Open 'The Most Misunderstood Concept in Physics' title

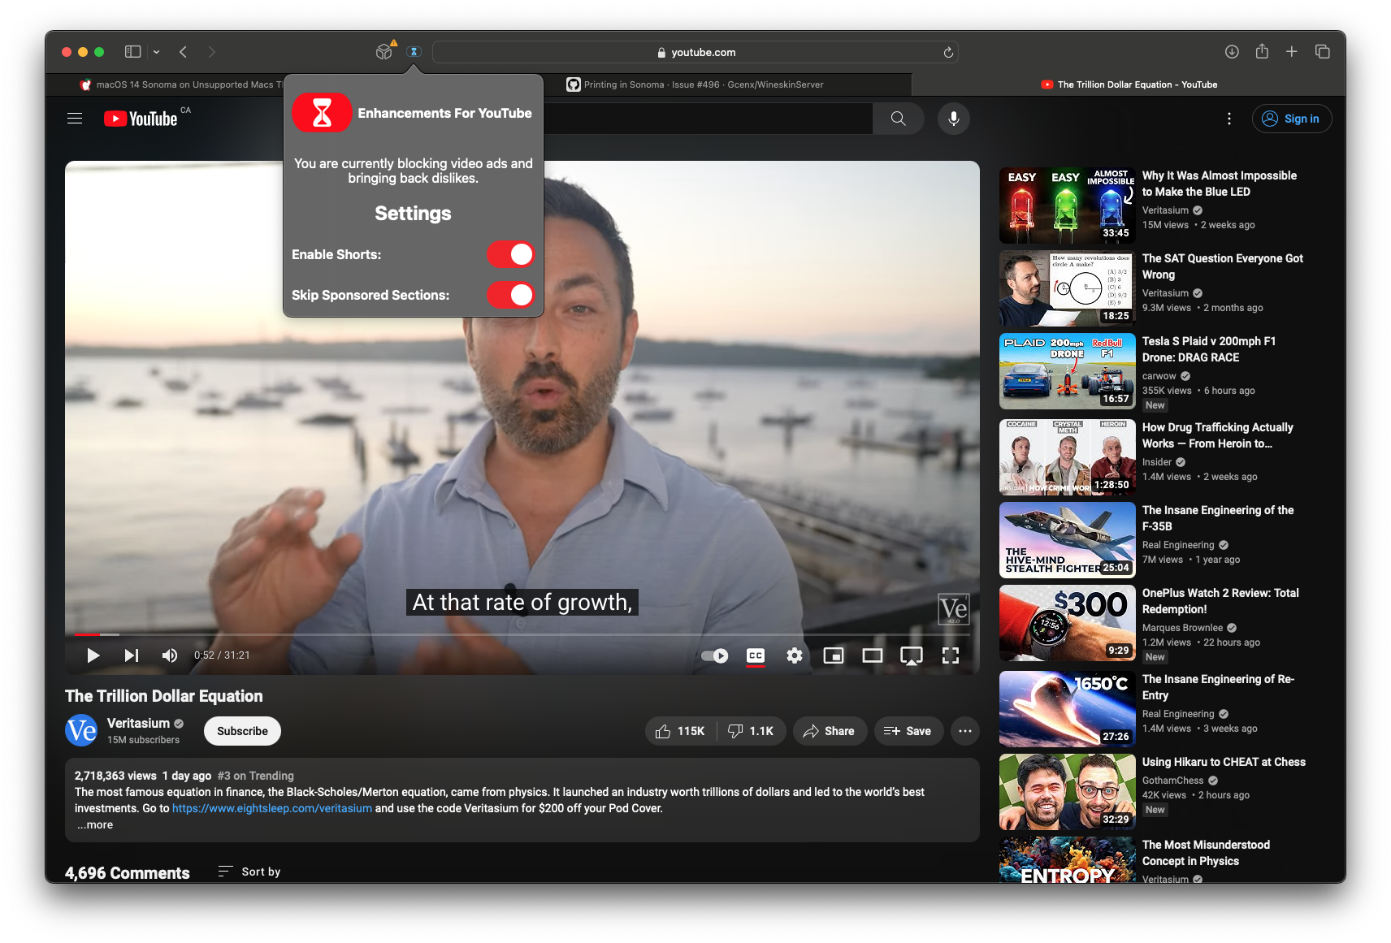(x=1206, y=853)
